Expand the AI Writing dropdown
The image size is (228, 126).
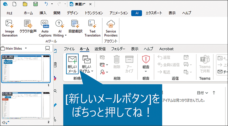pos(66,36)
